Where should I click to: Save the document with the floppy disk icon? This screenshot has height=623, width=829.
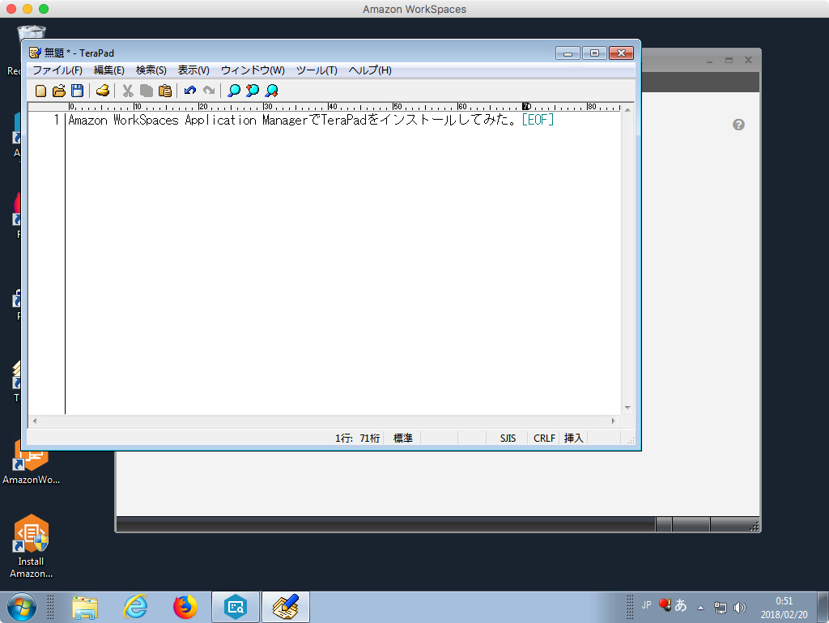click(x=78, y=91)
